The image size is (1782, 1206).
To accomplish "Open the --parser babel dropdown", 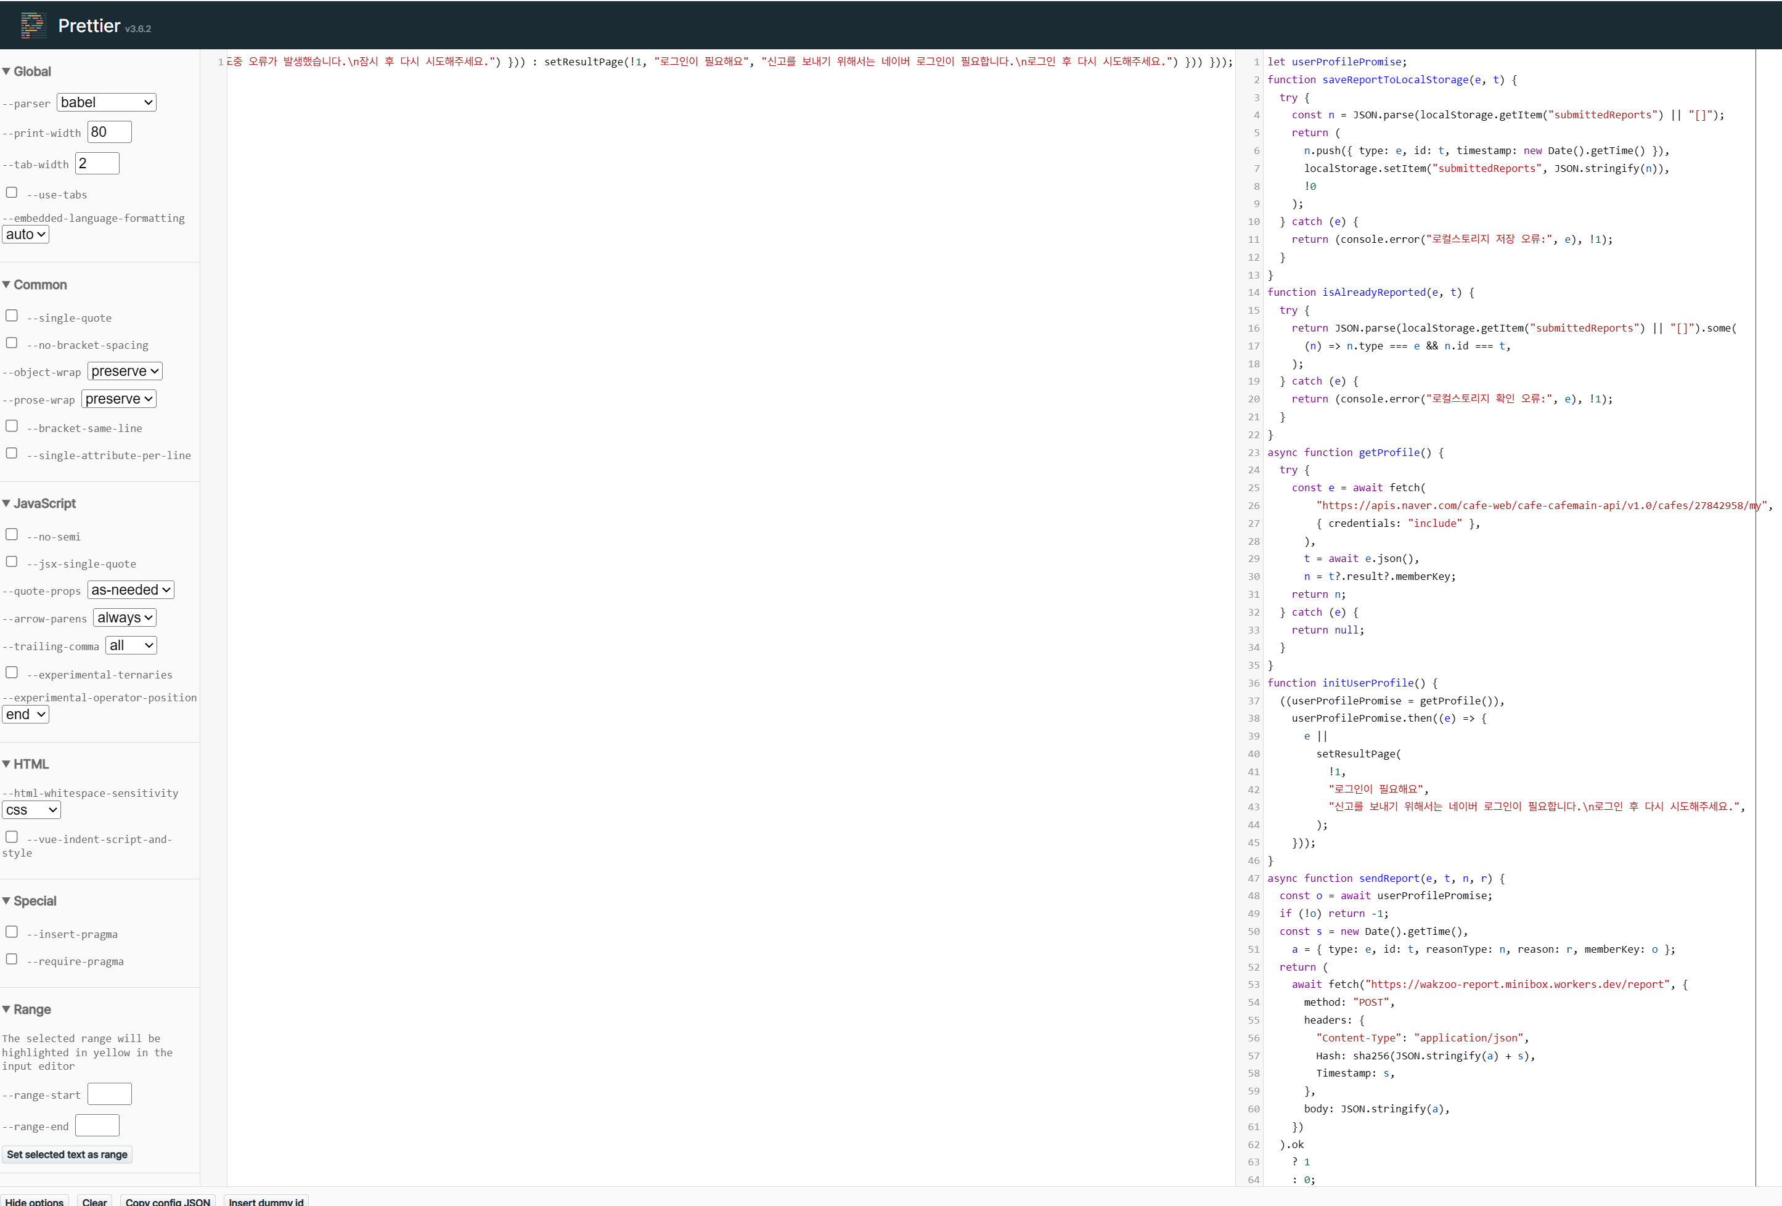I will [107, 102].
